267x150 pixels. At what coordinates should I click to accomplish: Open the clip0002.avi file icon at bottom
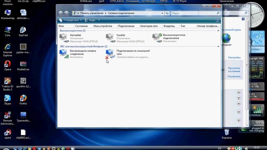[23, 134]
